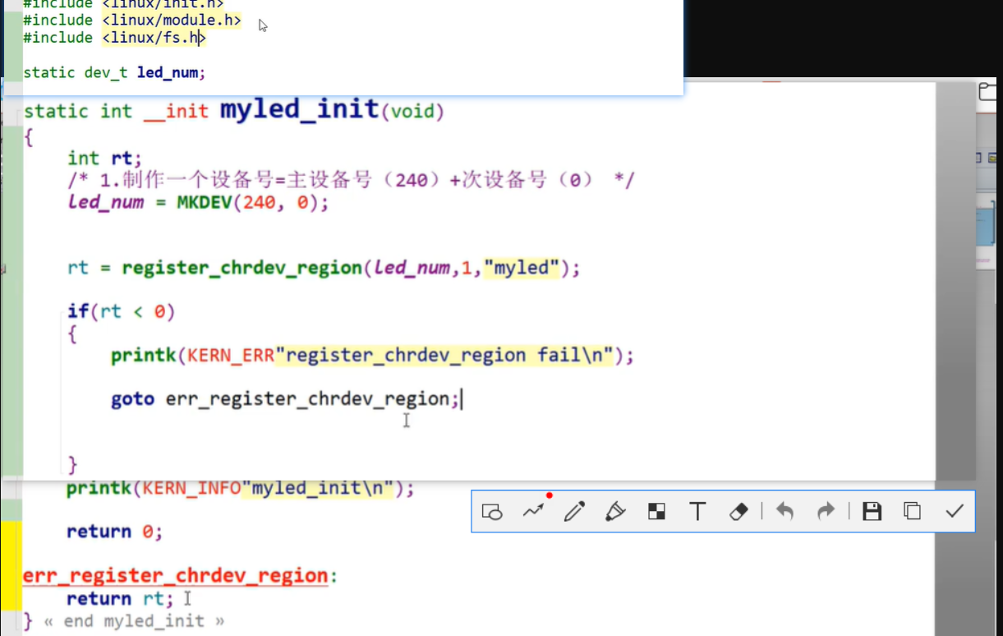Image resolution: width=1003 pixels, height=636 pixels.
Task: Click the 'static dev_t led_num;' declaration
Action: click(114, 72)
